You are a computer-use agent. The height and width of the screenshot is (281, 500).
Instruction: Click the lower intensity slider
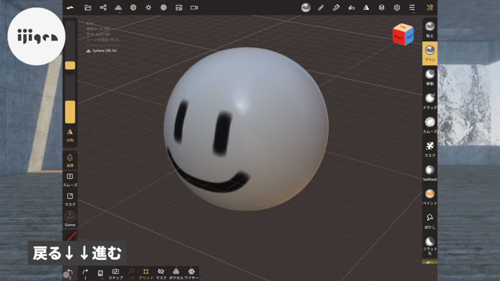[70, 99]
